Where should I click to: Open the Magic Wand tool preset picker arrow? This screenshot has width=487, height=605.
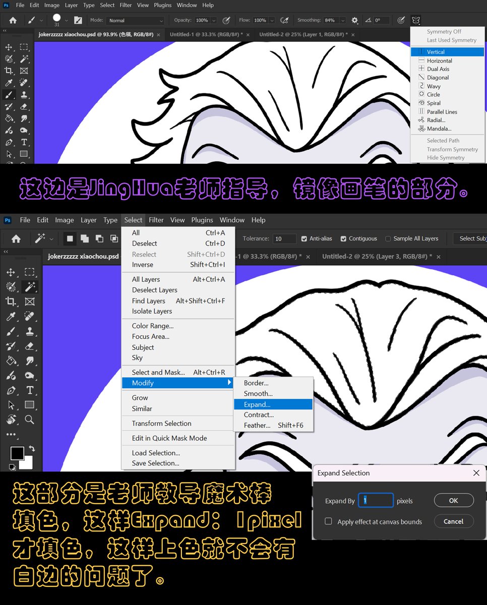51,238
